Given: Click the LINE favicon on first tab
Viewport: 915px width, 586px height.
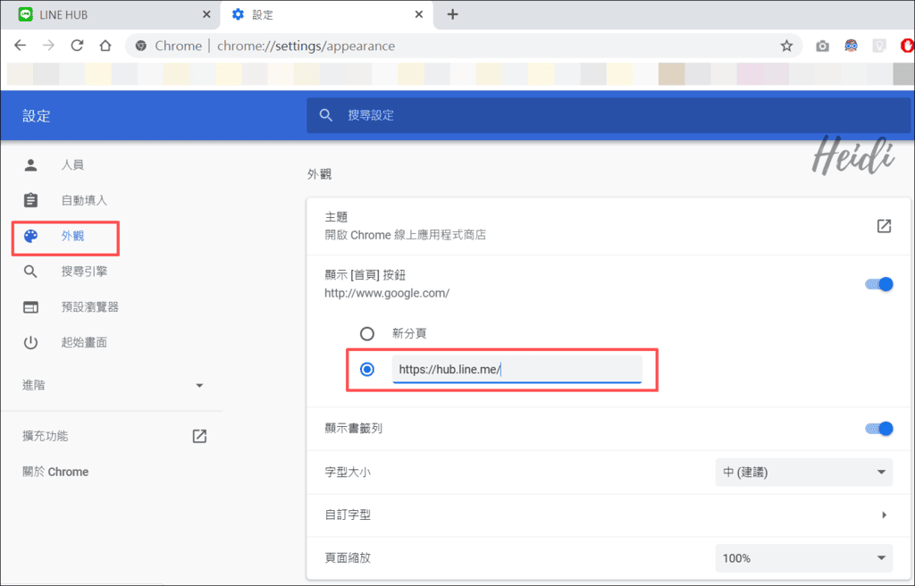Looking at the screenshot, I should click(25, 14).
